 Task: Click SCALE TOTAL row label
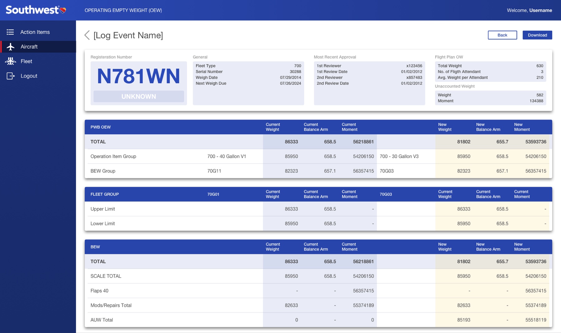click(106, 276)
